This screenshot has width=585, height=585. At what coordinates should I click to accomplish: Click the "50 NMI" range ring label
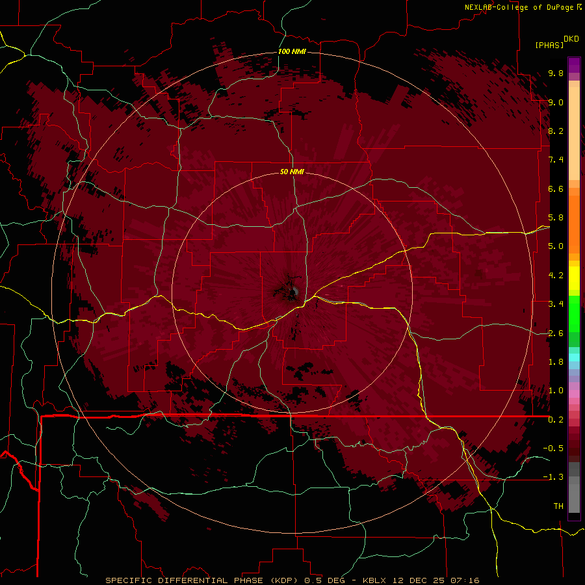[292, 172]
